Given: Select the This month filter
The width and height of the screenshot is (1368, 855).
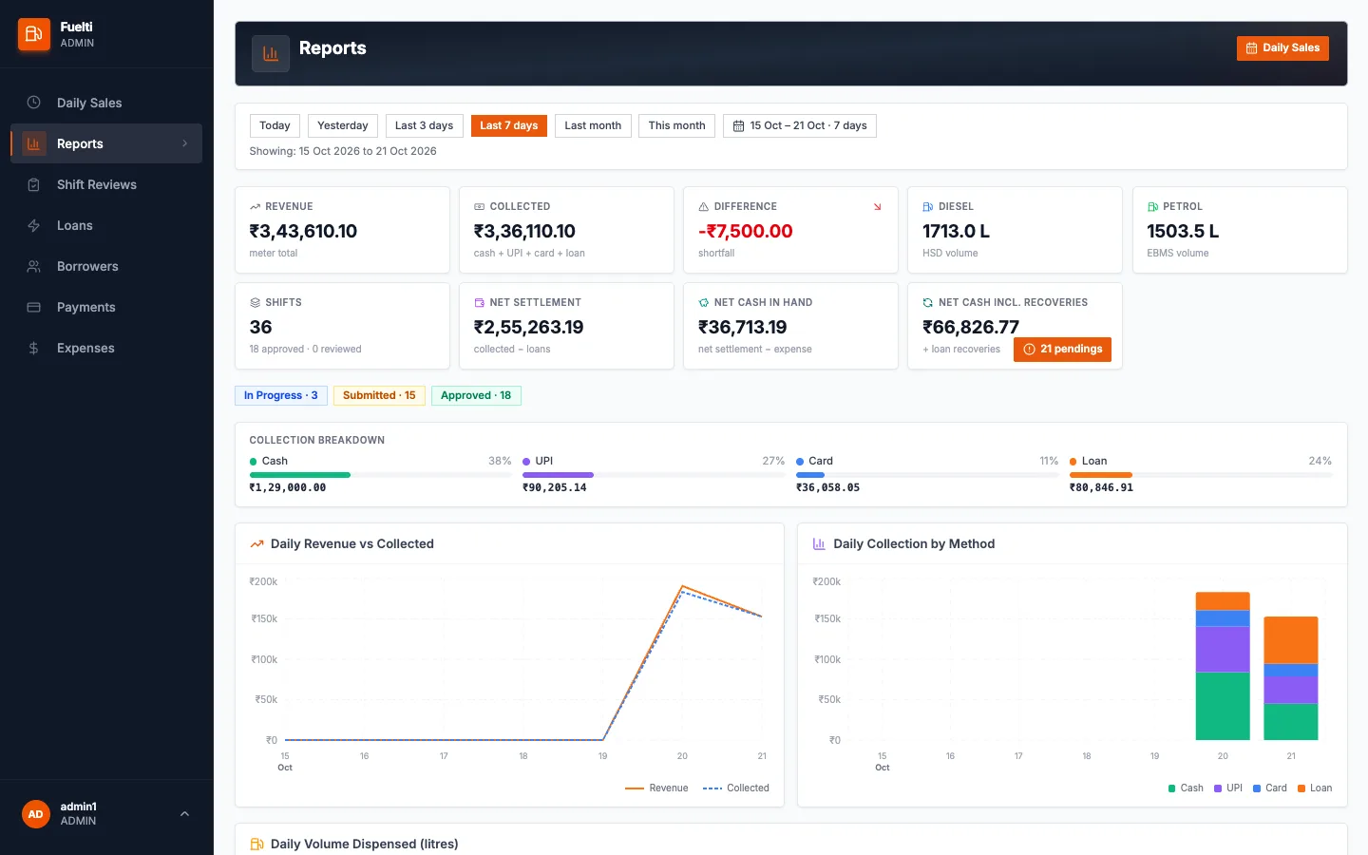Looking at the screenshot, I should (x=676, y=125).
